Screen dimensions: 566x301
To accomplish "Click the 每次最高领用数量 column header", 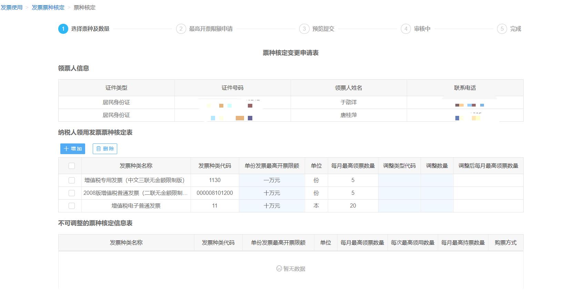I will point(413,243).
